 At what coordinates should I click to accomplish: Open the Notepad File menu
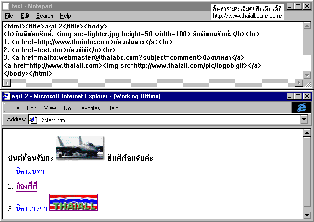(x=9, y=16)
